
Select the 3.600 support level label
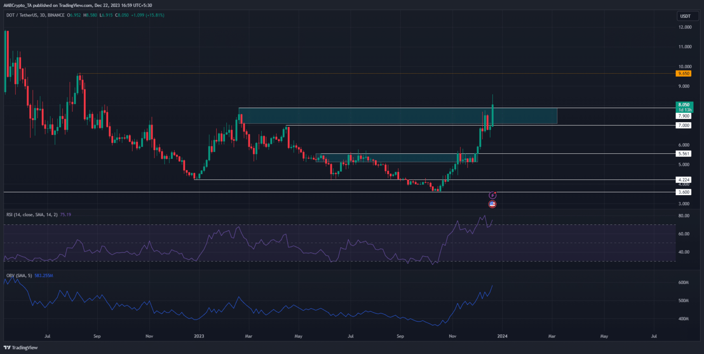click(x=683, y=192)
